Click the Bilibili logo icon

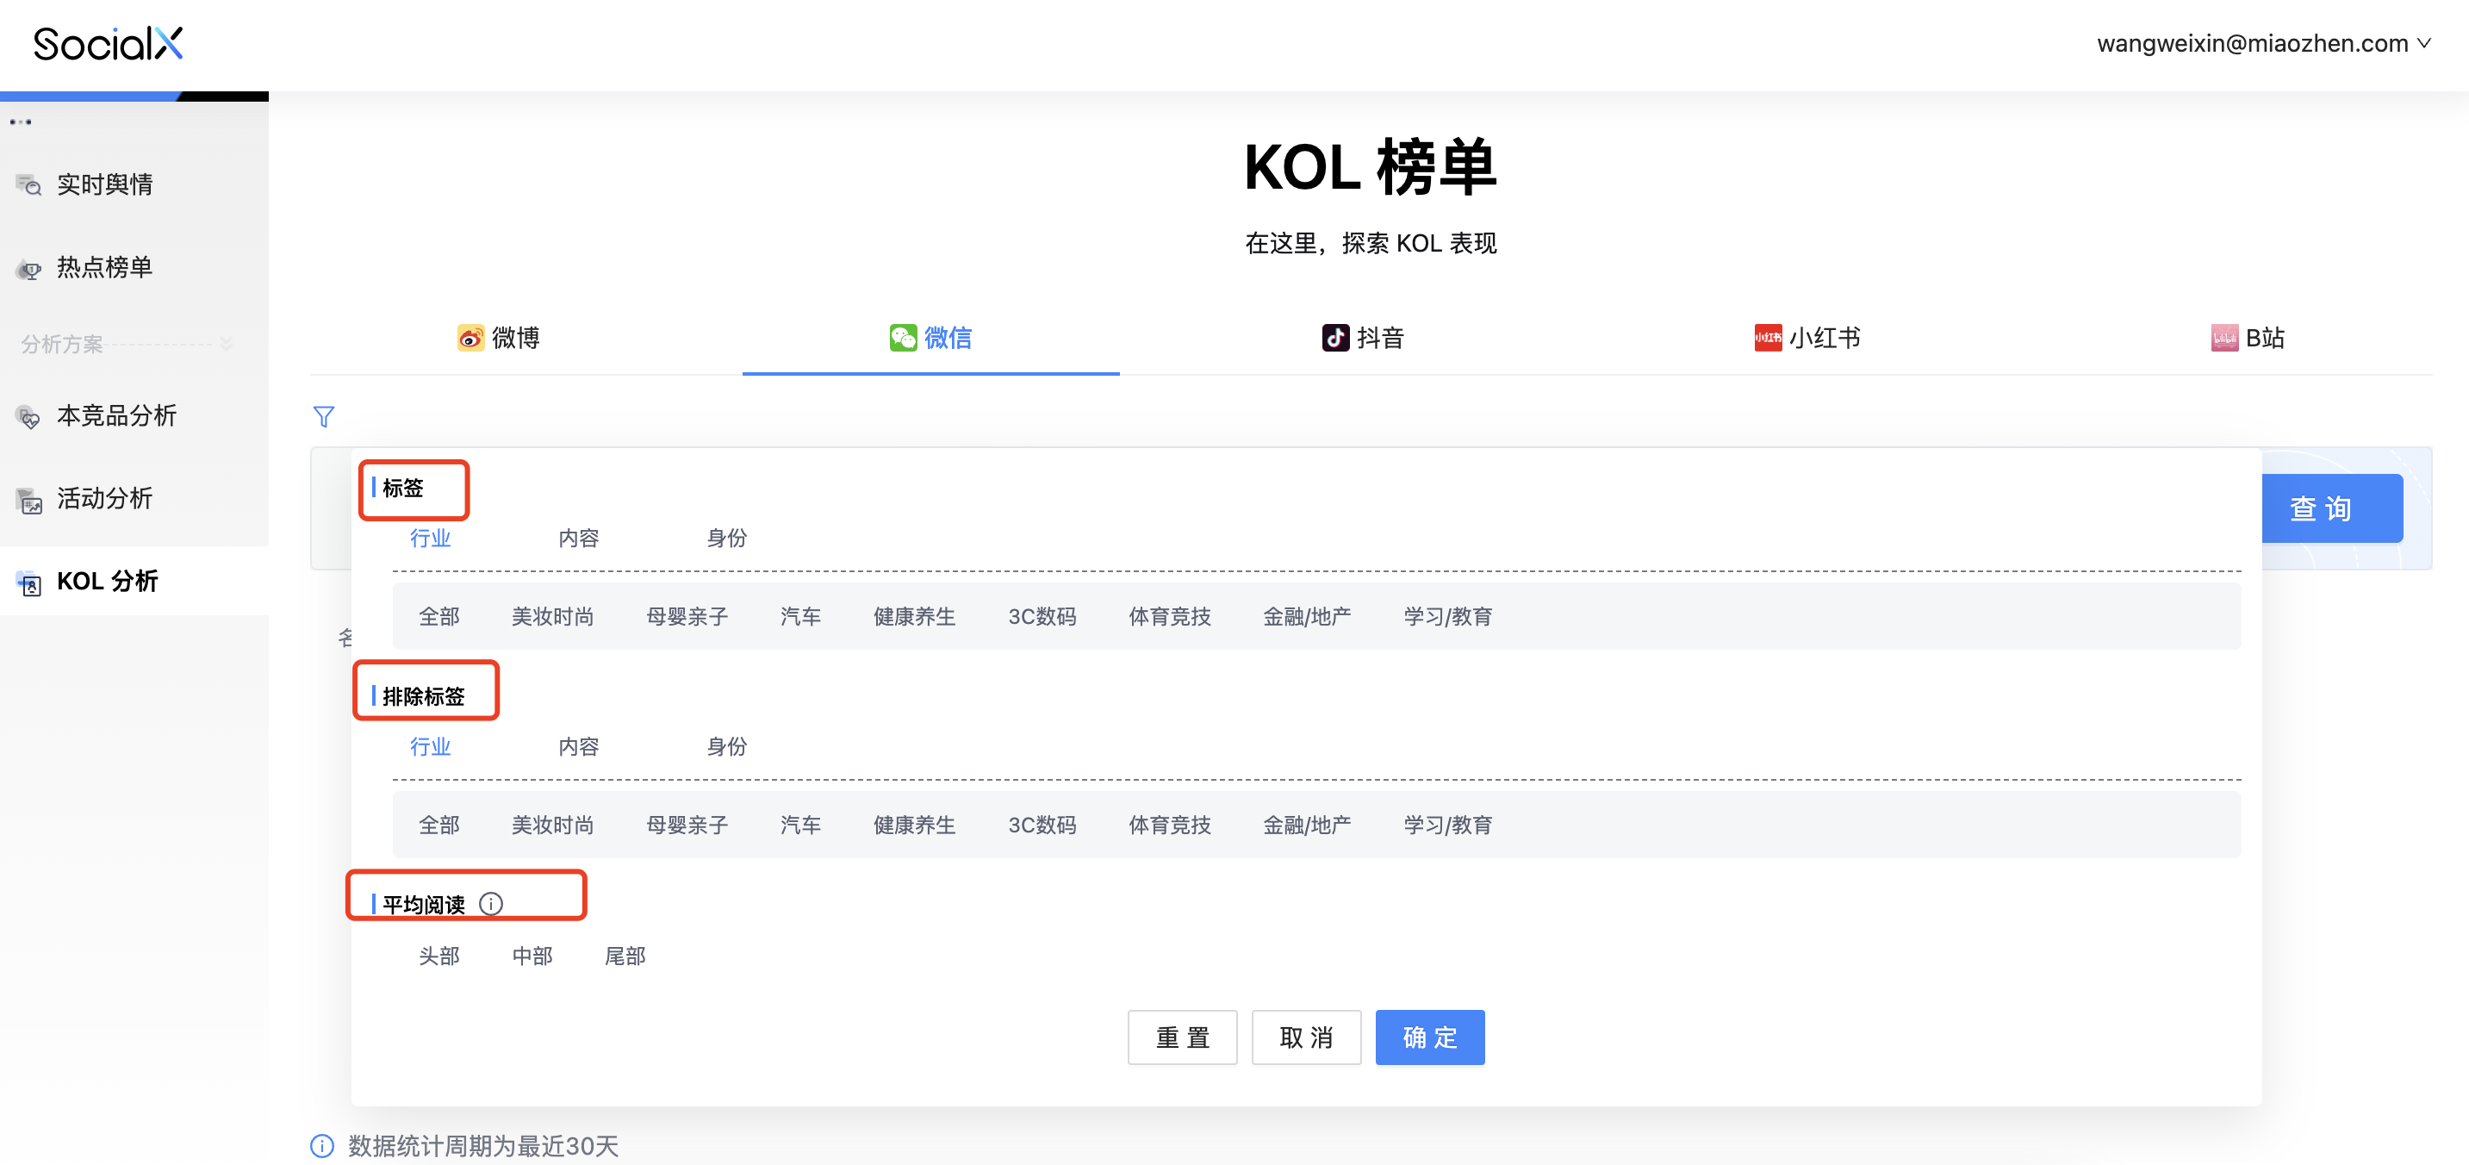pyautogui.click(x=2223, y=338)
